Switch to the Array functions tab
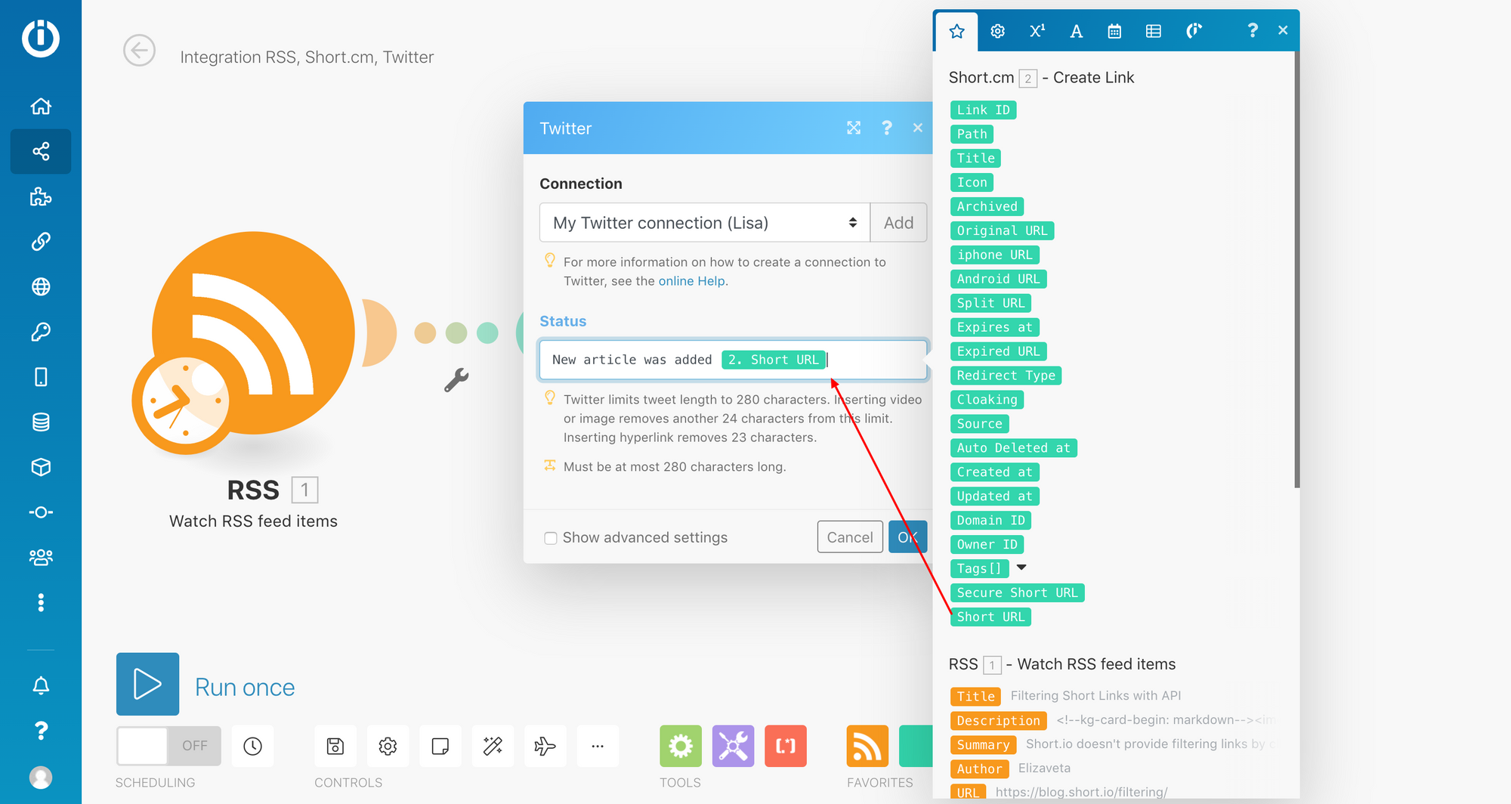1511x804 pixels. point(1154,31)
